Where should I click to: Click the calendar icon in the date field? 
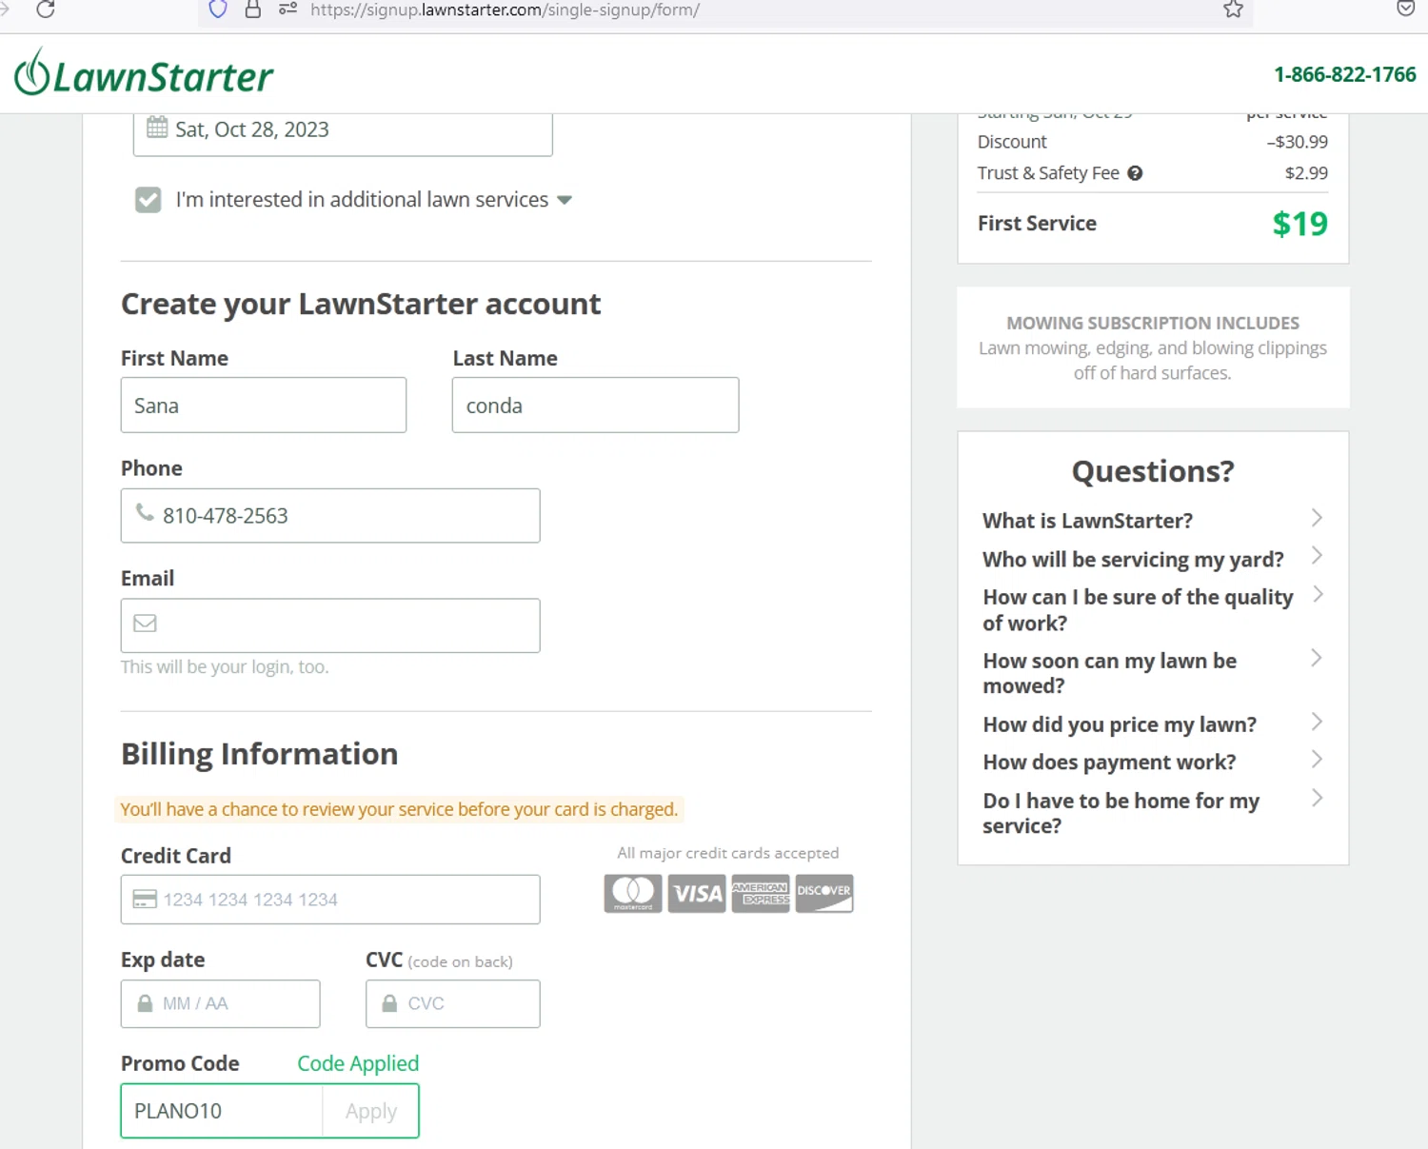tap(157, 128)
